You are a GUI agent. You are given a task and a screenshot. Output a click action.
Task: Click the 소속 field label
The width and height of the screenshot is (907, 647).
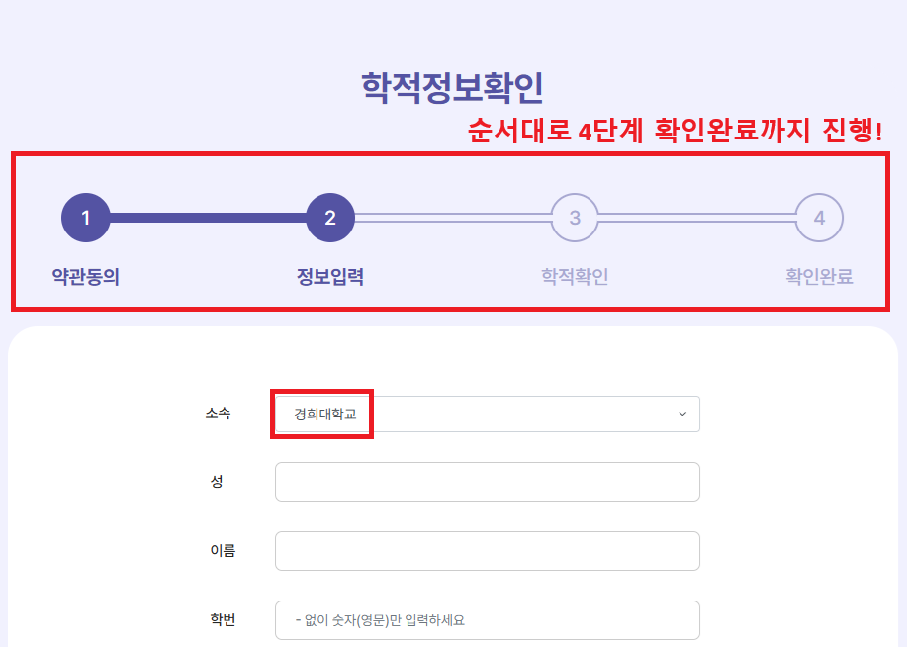pyautogui.click(x=218, y=414)
